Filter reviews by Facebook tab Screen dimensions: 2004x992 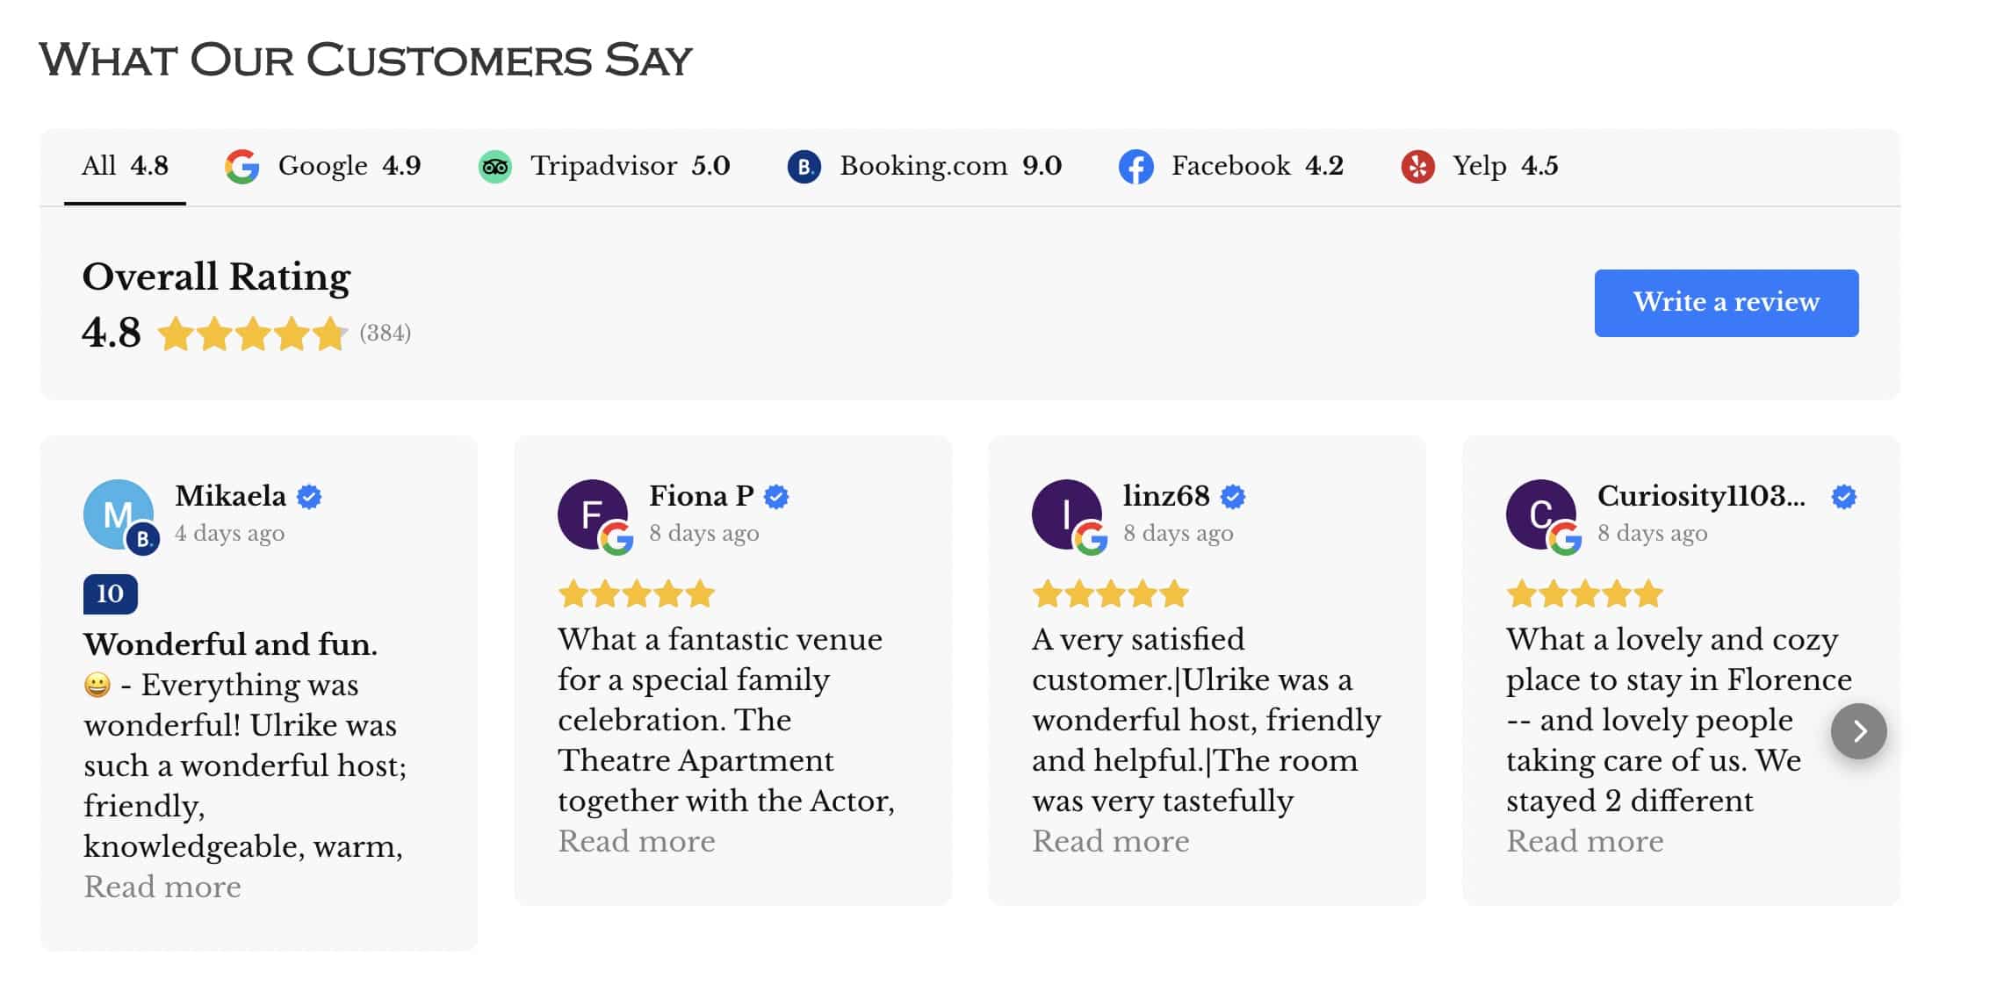coord(1230,166)
